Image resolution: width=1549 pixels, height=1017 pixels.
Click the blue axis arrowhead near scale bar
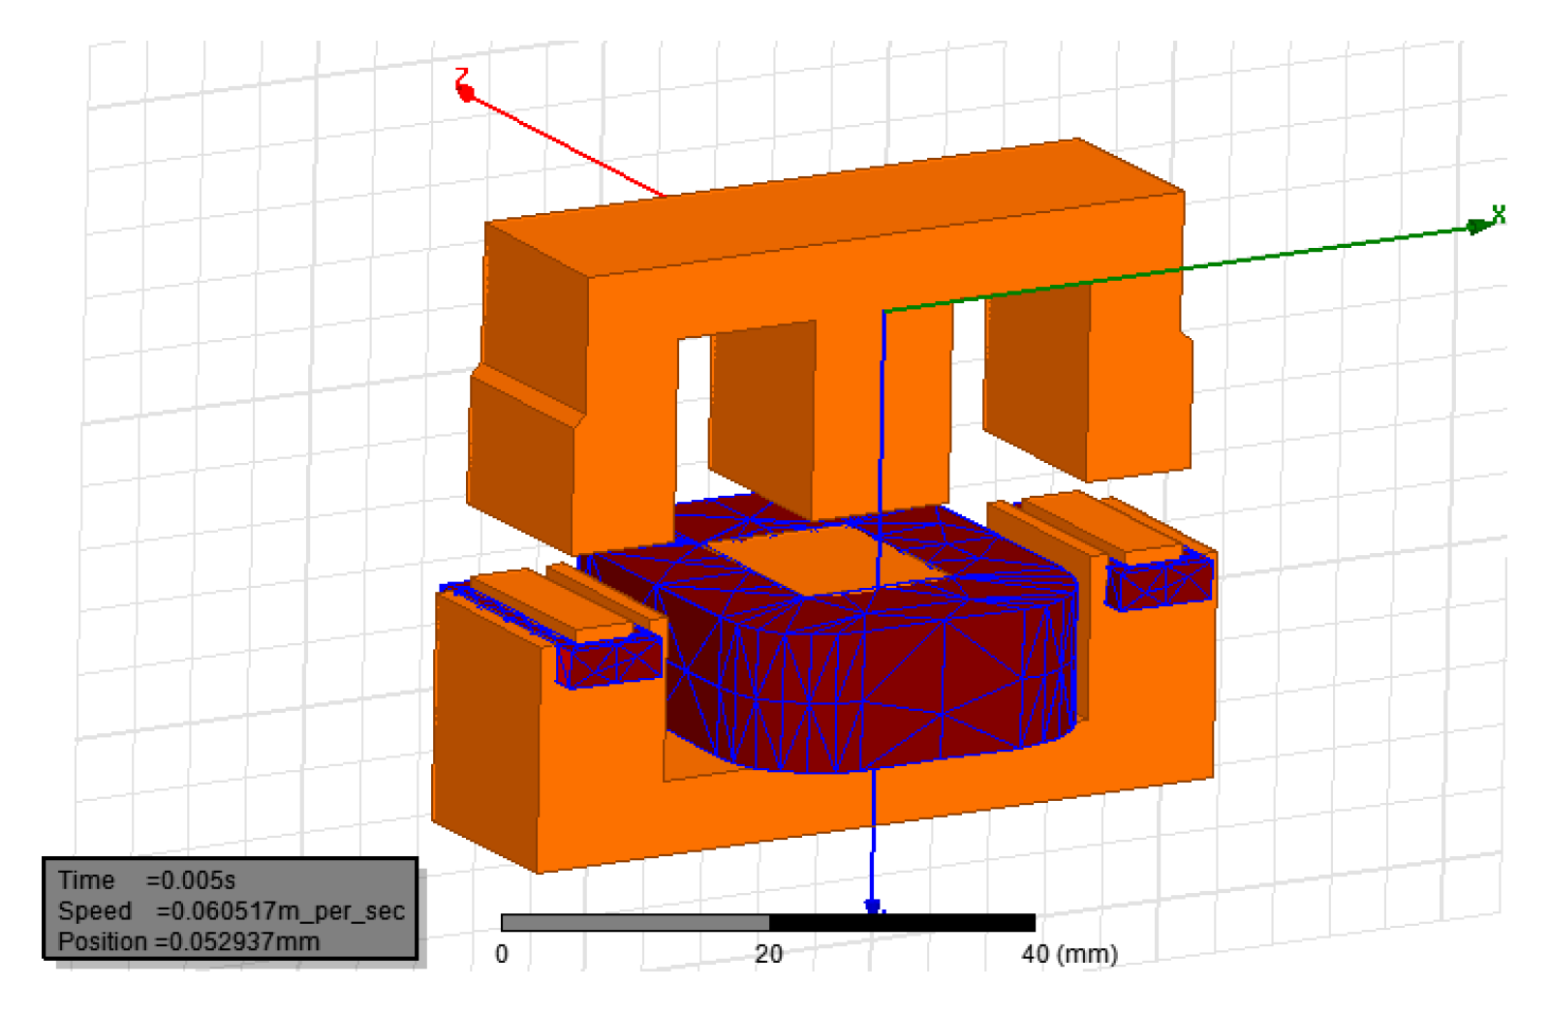click(873, 907)
